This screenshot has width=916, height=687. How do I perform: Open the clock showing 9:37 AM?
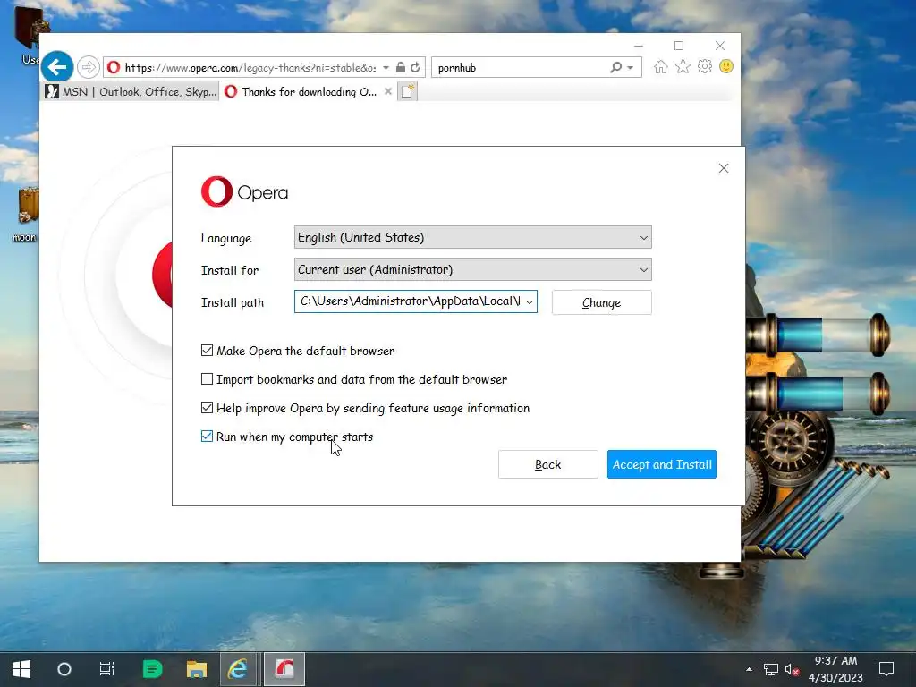point(835,669)
